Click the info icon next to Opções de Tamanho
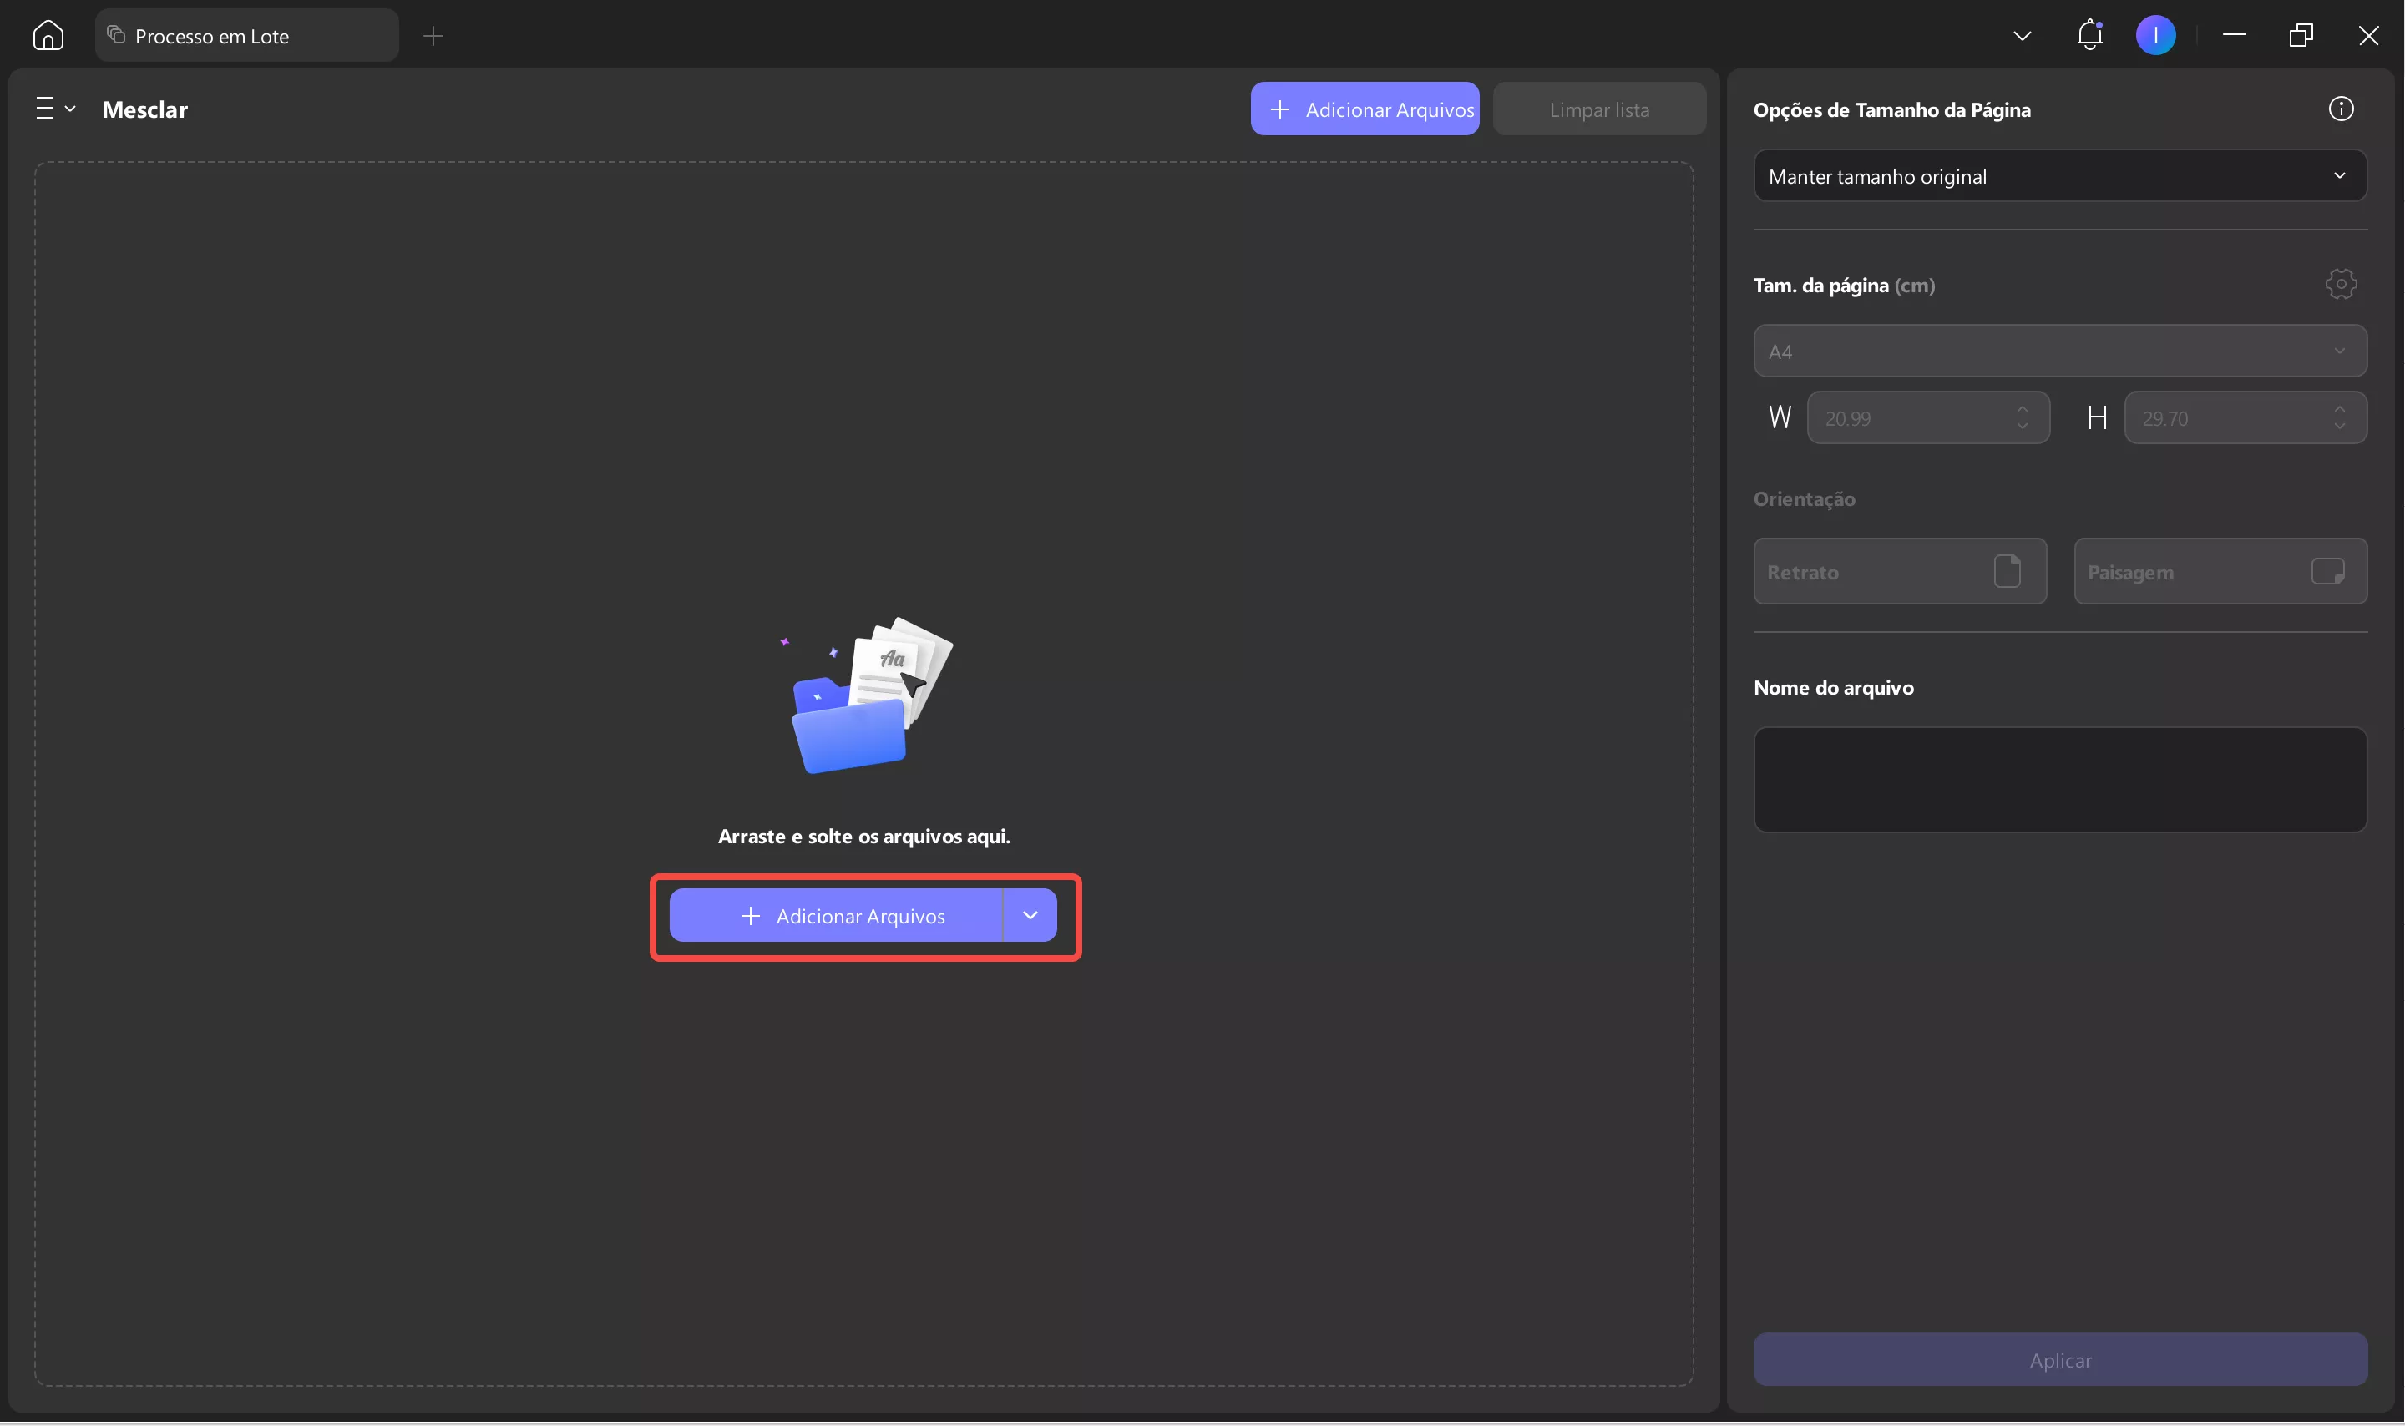The width and height of the screenshot is (2405, 1426). pos(2340,109)
